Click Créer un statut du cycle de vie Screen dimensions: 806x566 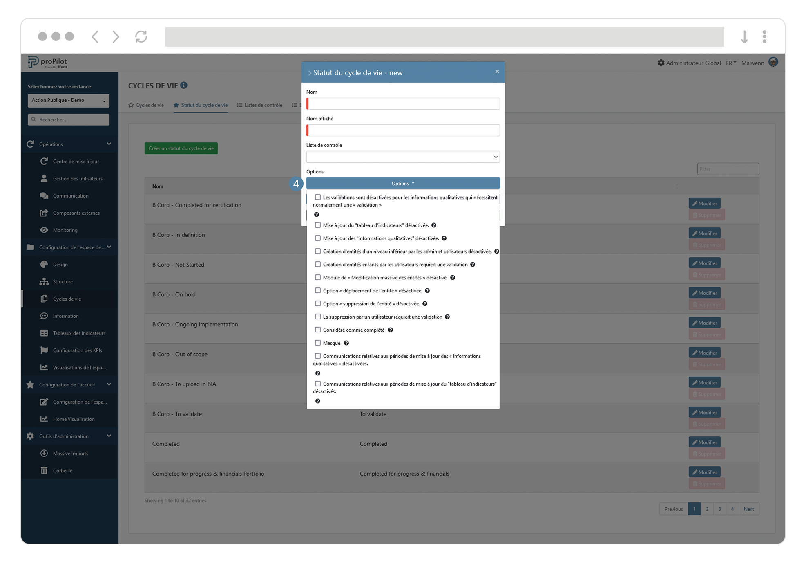tap(181, 148)
